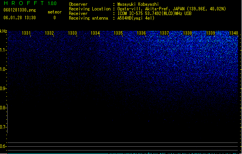Click the 0601281330.png filename text
This screenshot has height=154, width=242.
tap(20, 10)
